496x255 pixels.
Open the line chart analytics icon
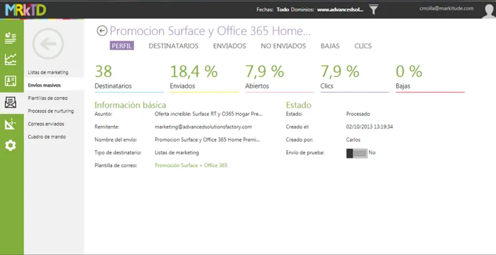point(11,59)
